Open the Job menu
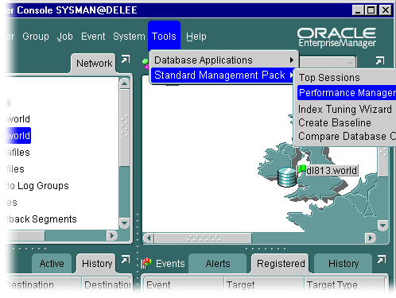The image size is (396, 298). (x=65, y=37)
